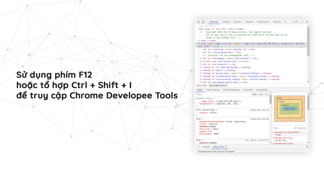Screen dimensions: 324x169
Task: Open the Event Listeners tab
Action: coord(213,90)
